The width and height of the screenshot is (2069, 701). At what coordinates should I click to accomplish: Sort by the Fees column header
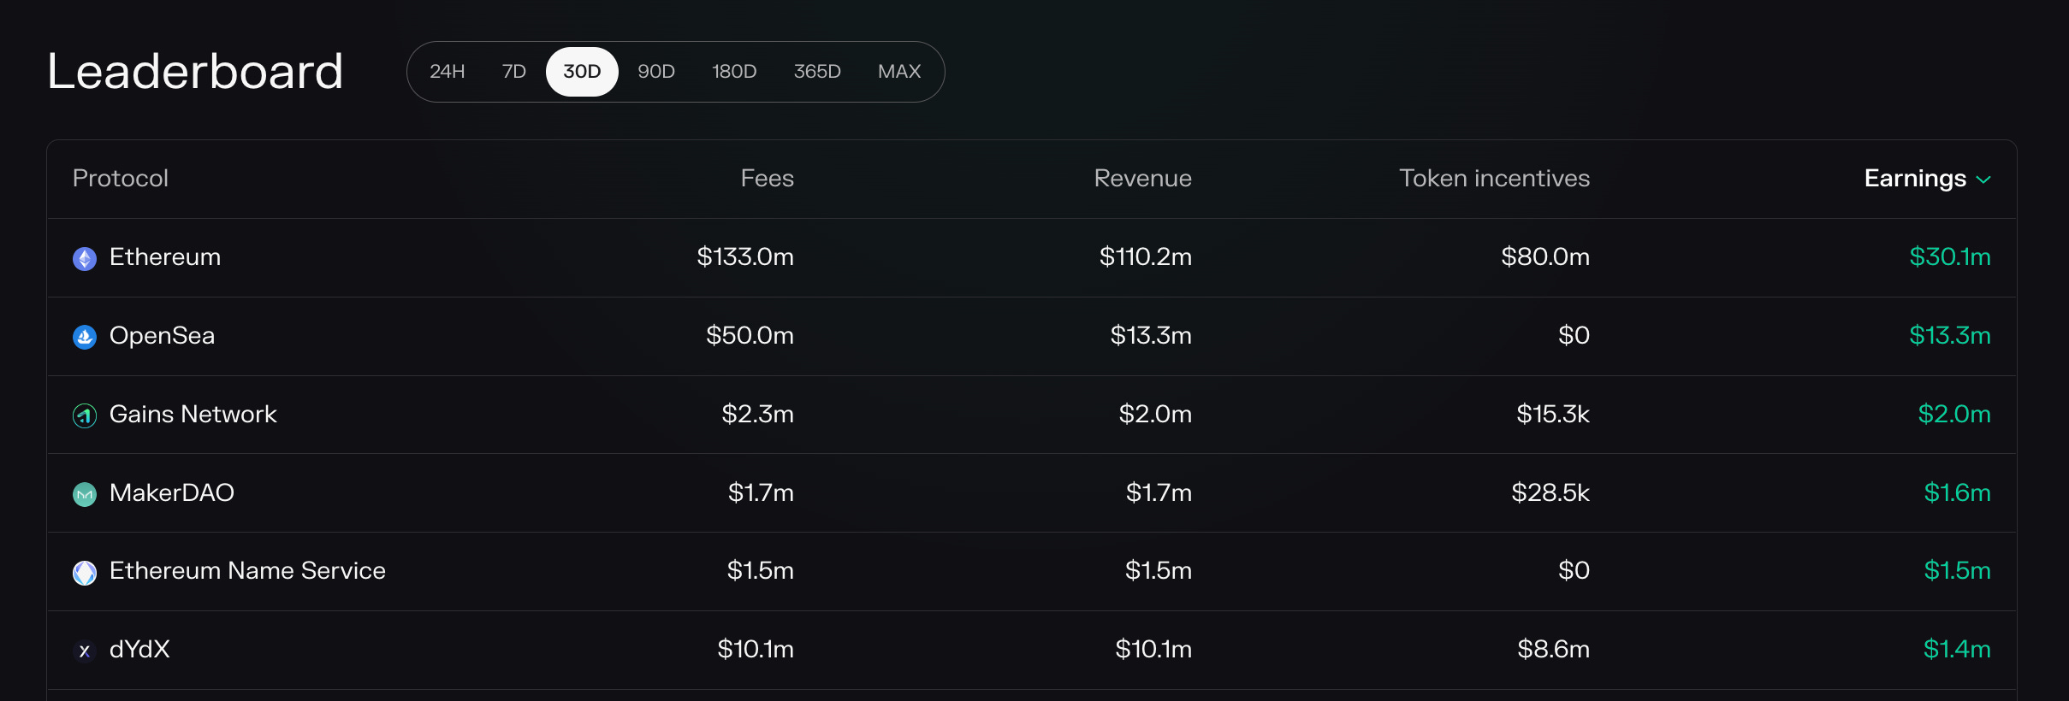coord(768,178)
